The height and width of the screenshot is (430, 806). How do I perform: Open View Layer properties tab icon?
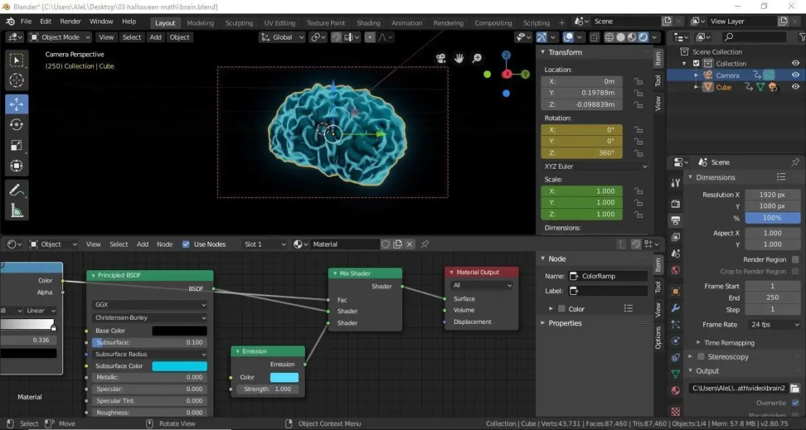(676, 237)
